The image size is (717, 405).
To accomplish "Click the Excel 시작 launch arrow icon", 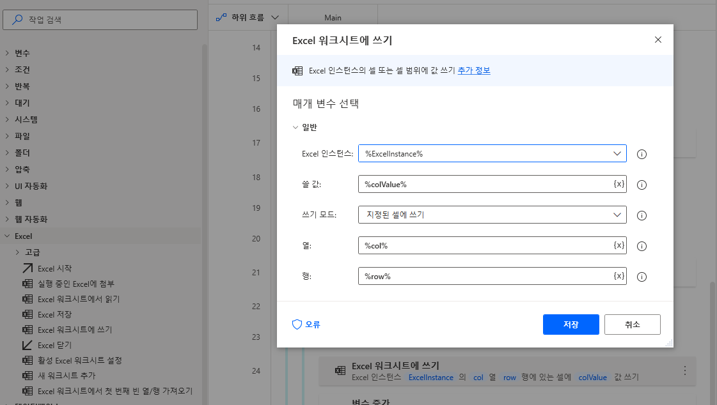I will pyautogui.click(x=28, y=268).
